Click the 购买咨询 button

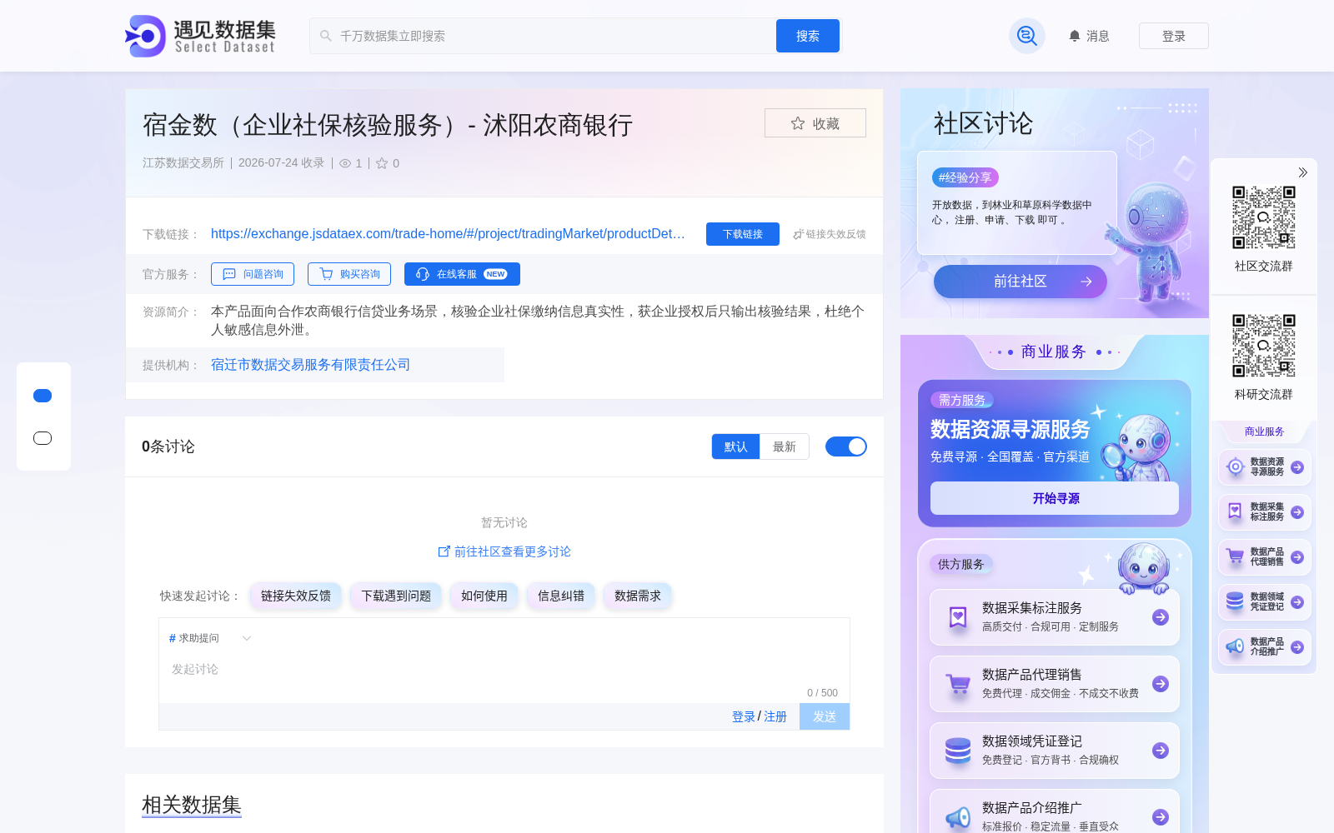click(349, 274)
